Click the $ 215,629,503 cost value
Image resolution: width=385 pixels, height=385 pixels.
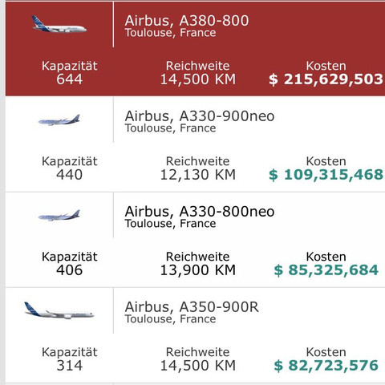coord(326,79)
